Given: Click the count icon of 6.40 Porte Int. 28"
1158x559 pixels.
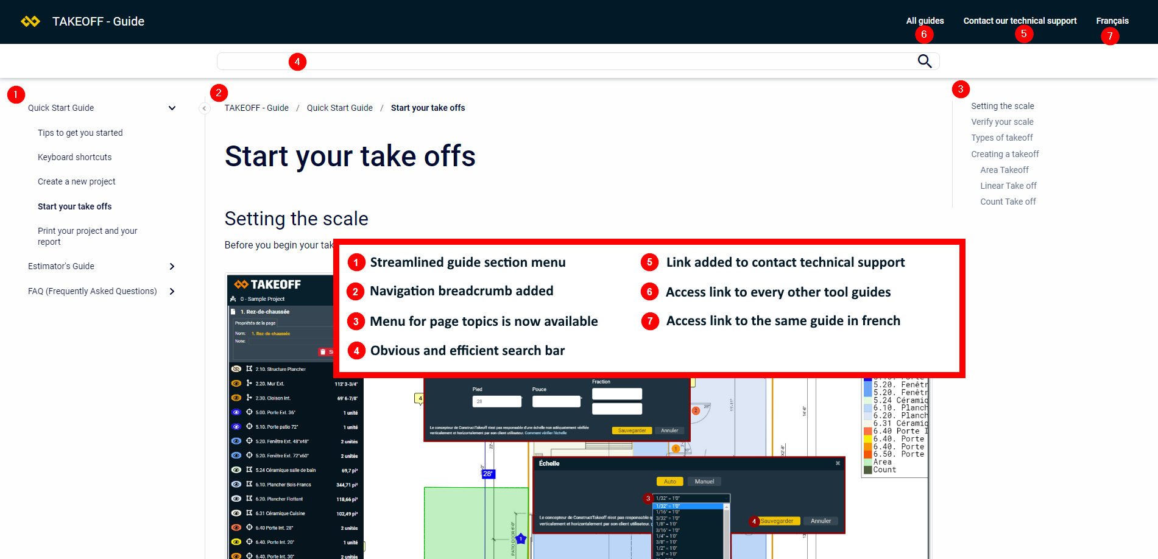Looking at the screenshot, I should (x=249, y=527).
